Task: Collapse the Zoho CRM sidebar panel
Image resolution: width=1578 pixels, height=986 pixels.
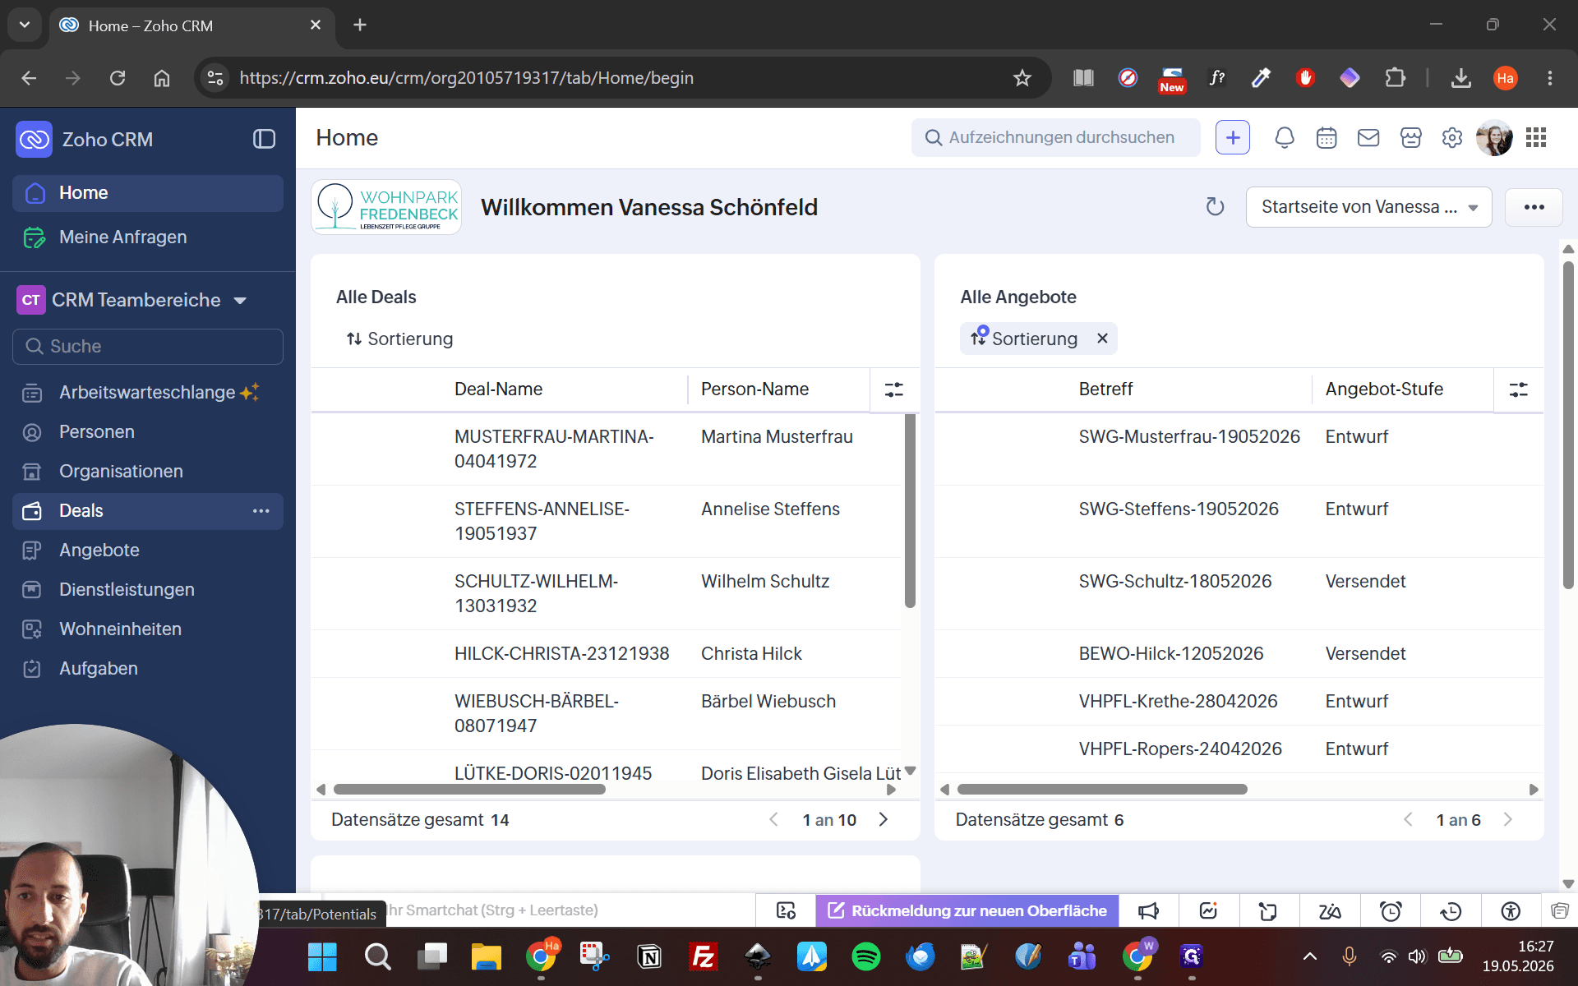Action: point(264,139)
